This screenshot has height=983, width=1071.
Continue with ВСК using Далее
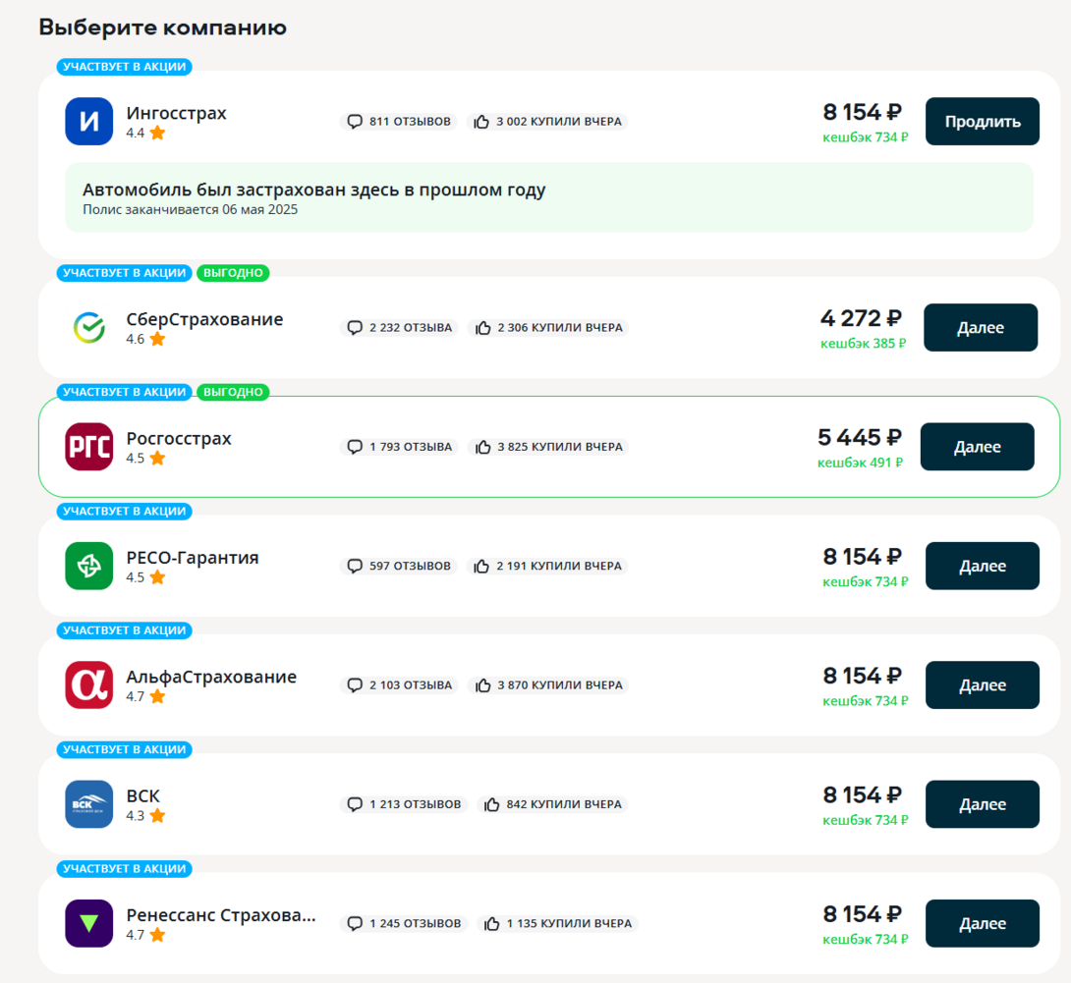coord(982,804)
